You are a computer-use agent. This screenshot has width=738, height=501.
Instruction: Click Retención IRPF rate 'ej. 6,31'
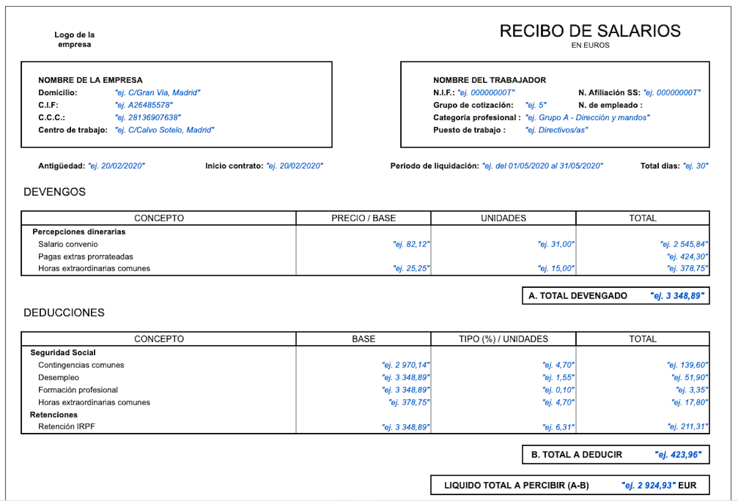pyautogui.click(x=559, y=427)
